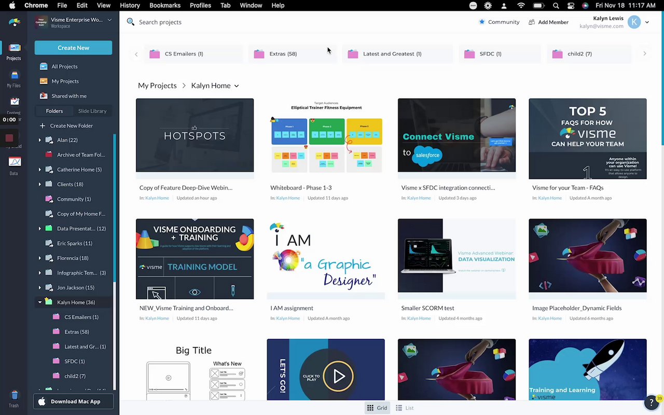Click the plus icon beside Create New Folder
Image resolution: width=664 pixels, height=415 pixels.
[x=43, y=126]
